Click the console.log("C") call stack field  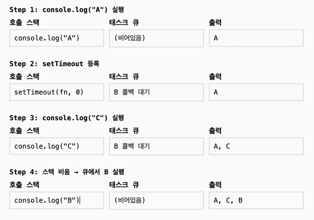57,146
